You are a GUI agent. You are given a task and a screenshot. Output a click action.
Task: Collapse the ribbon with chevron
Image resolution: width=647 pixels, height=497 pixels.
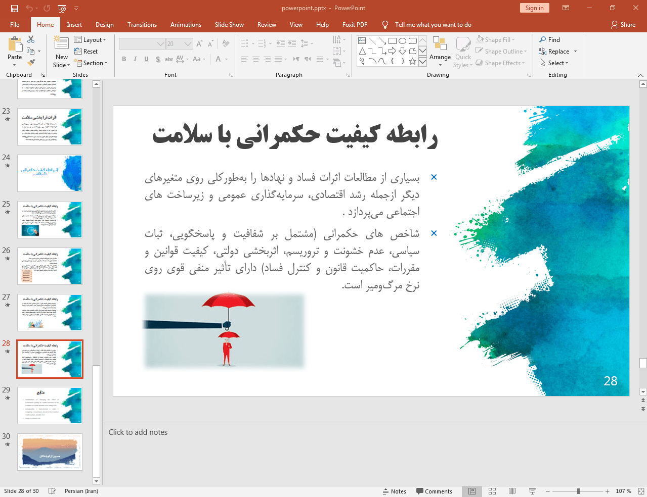click(640, 75)
